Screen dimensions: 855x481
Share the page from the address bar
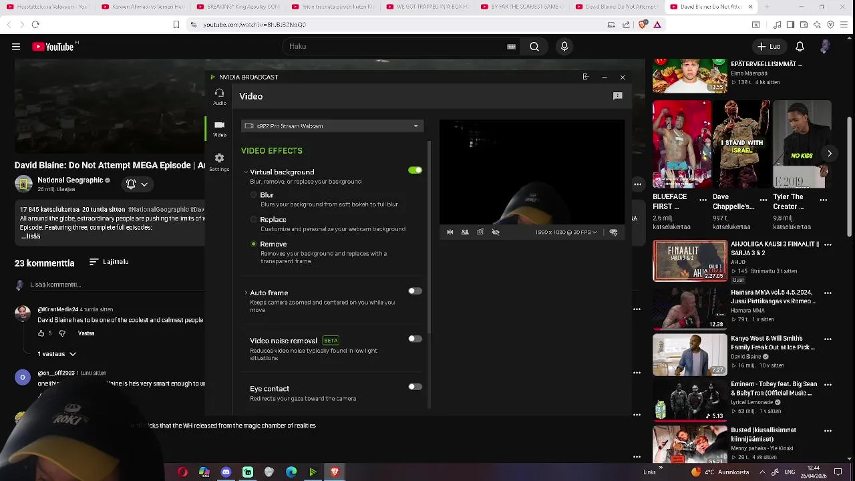point(626,25)
